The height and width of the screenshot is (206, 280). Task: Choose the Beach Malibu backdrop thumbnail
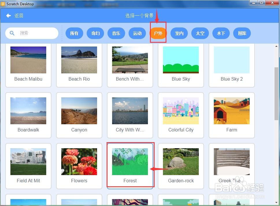(28, 60)
